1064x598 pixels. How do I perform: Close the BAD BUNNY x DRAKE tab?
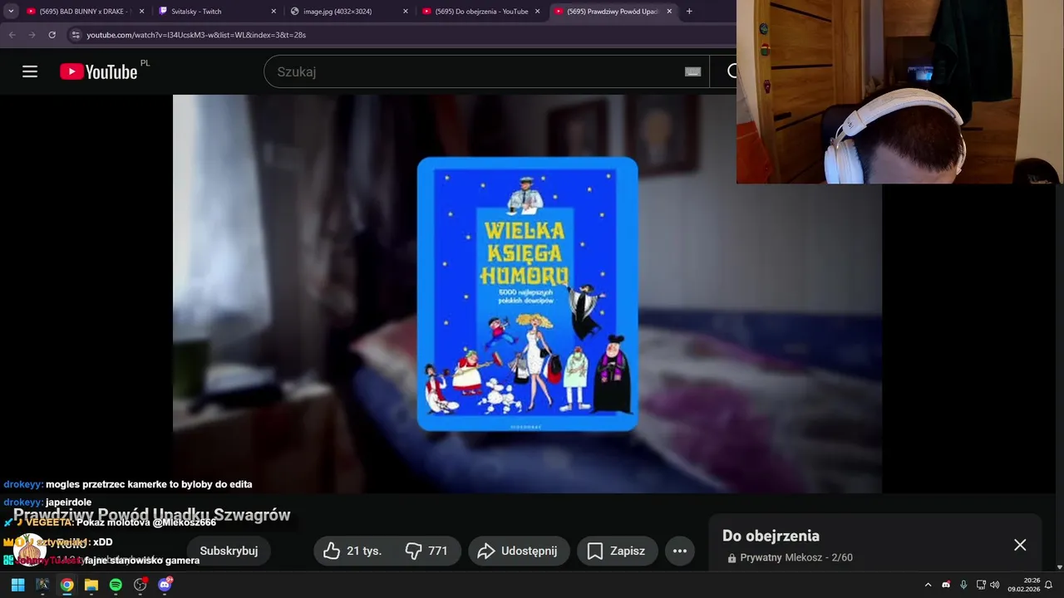tap(141, 12)
